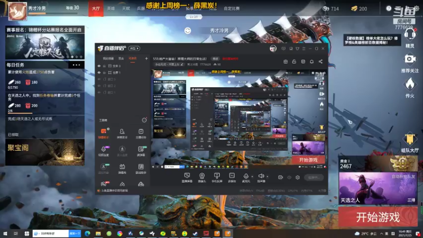The width and height of the screenshot is (423, 238).
Task: Open the mode pill dropdown beside the assistant logo
Action: click(x=134, y=48)
